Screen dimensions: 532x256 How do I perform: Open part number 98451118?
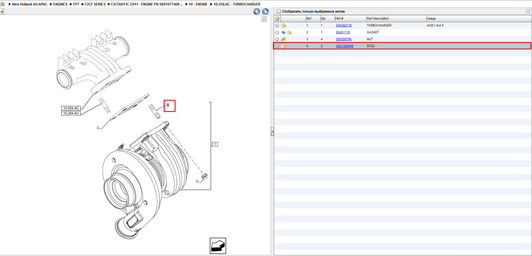[x=343, y=32]
